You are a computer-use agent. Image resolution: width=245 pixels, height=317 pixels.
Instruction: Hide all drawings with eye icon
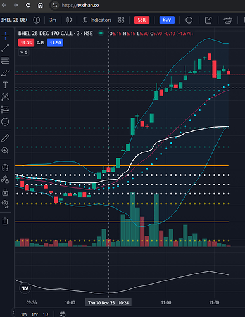point(5,204)
